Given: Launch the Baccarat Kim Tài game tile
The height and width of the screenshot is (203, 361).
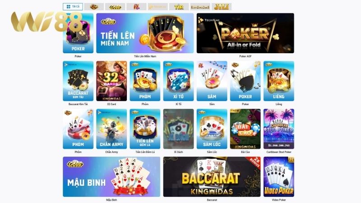Looking at the screenshot, I should tap(78, 81).
